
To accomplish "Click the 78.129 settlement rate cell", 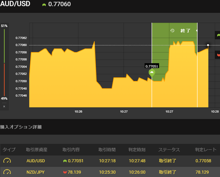I will click(202, 172).
